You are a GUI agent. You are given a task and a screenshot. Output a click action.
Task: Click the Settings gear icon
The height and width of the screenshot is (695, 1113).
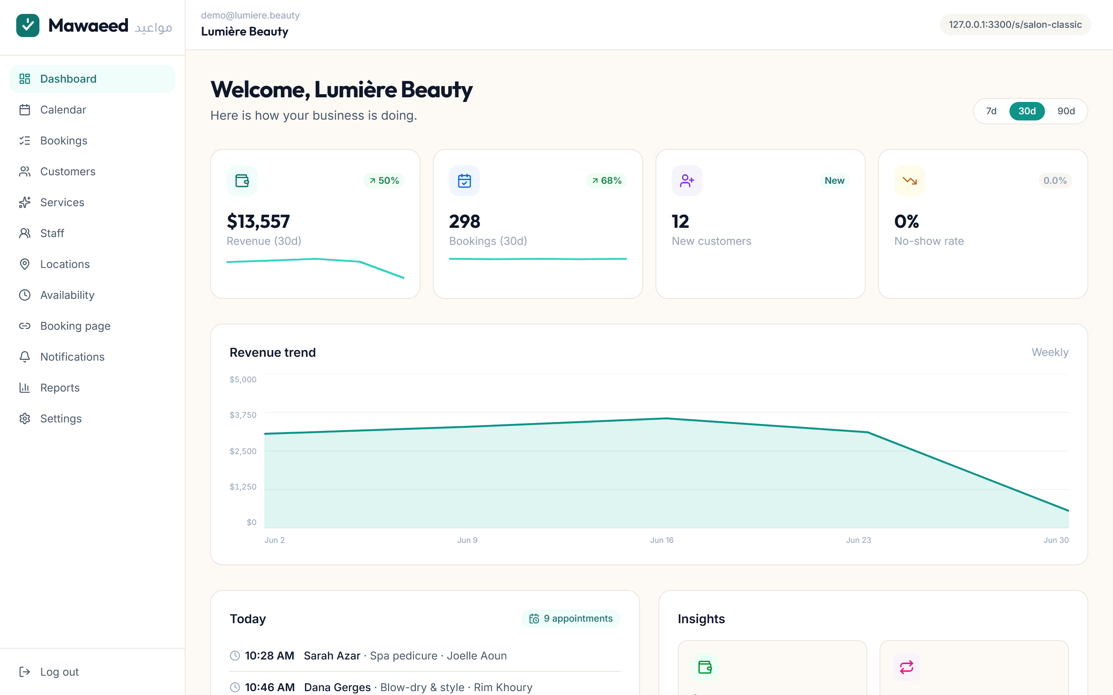click(x=25, y=419)
